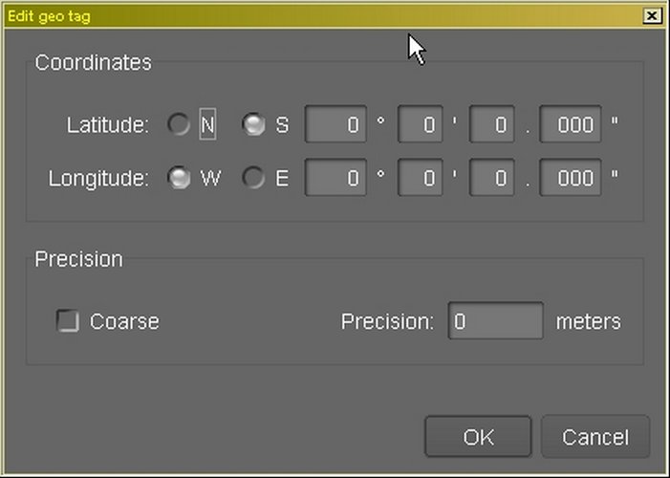The height and width of the screenshot is (478, 670).
Task: Select the N latitude radio button
Action: pos(179,125)
